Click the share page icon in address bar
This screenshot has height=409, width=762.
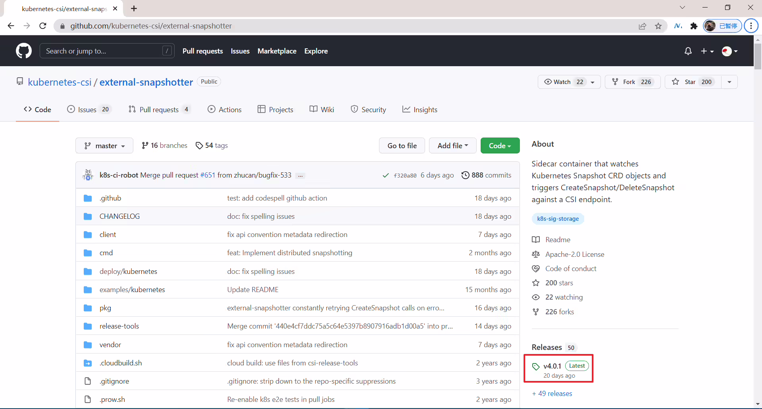(643, 26)
